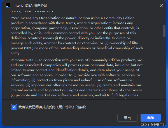The width and height of the screenshot is (168, 128).
Task: Click the agreement text scrollbar thumb
Action: [164, 31]
